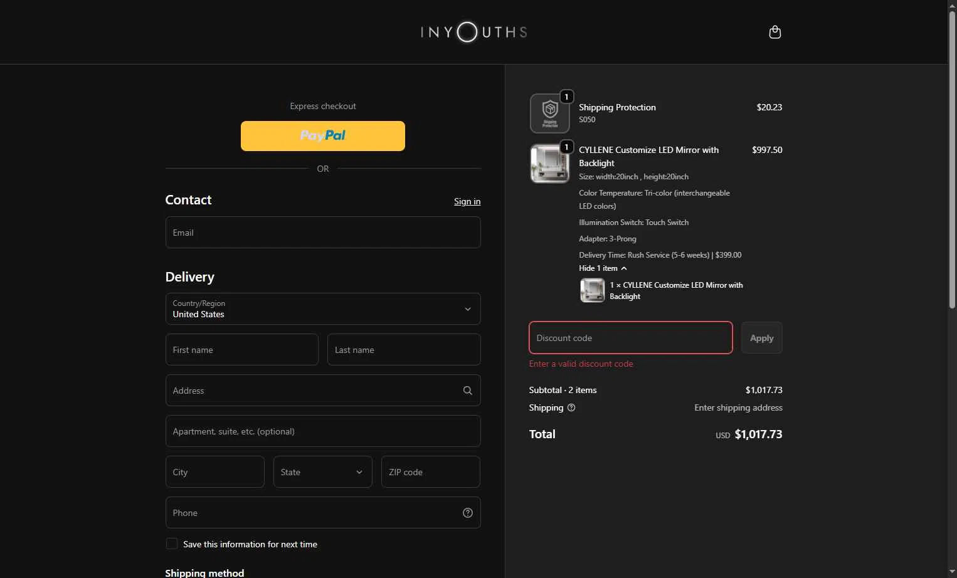Focus the Email input field

(323, 233)
